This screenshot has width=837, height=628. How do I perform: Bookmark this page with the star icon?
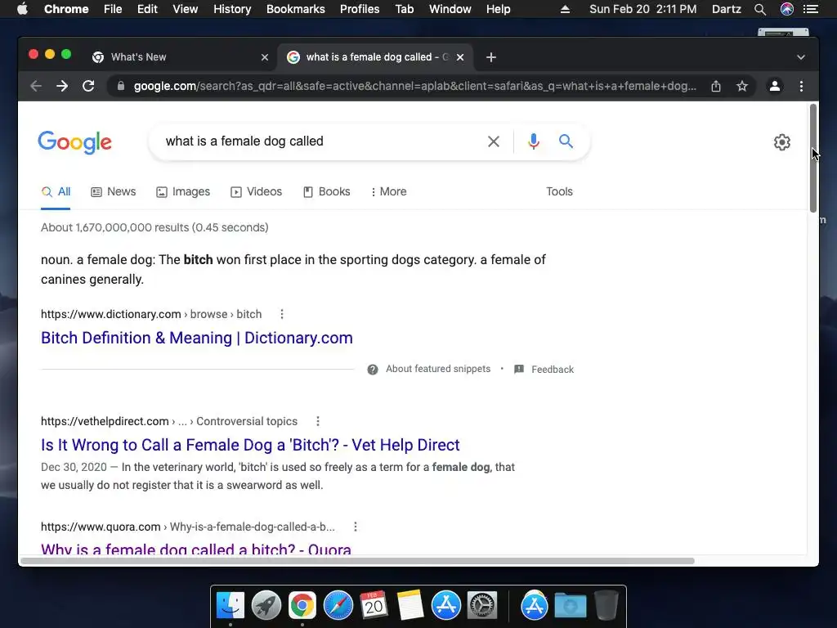[742, 86]
